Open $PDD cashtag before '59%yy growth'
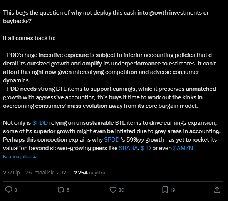Viewport: 228px width, 201px height. click(x=112, y=140)
